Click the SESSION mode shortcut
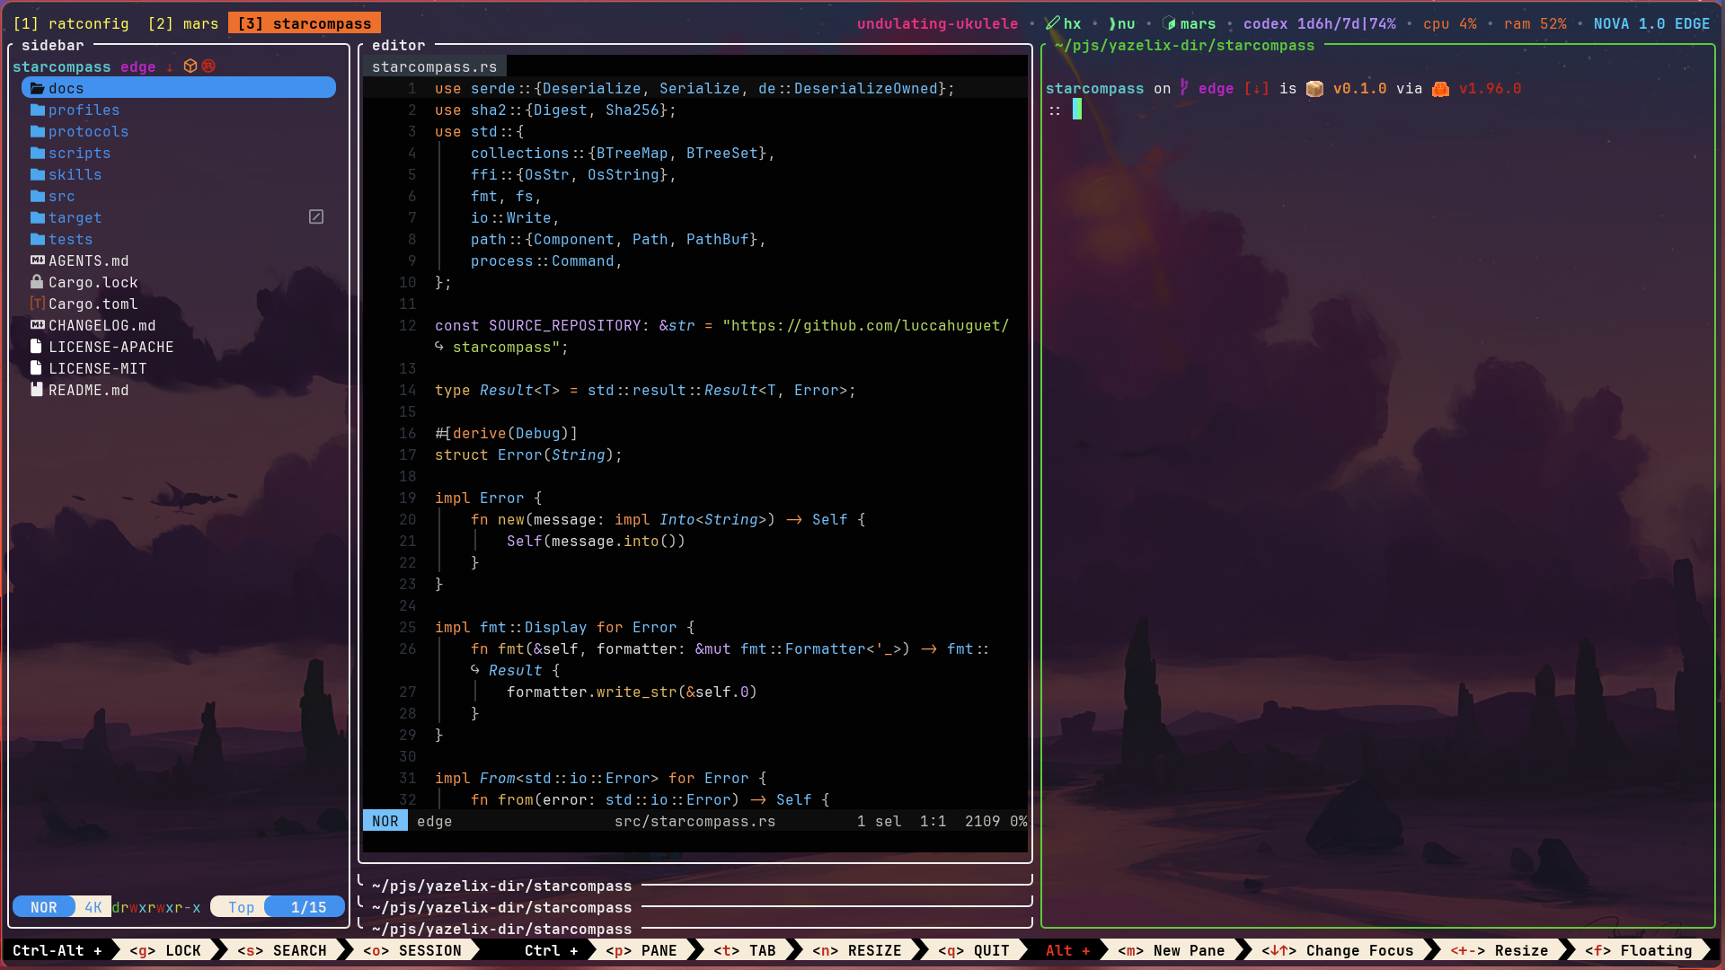The height and width of the screenshot is (970, 1725). tap(412, 950)
